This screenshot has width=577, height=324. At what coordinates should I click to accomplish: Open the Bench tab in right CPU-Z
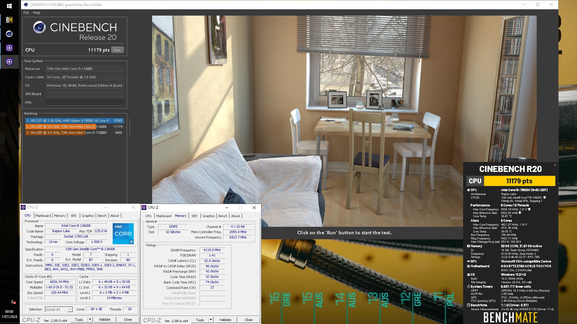223,216
